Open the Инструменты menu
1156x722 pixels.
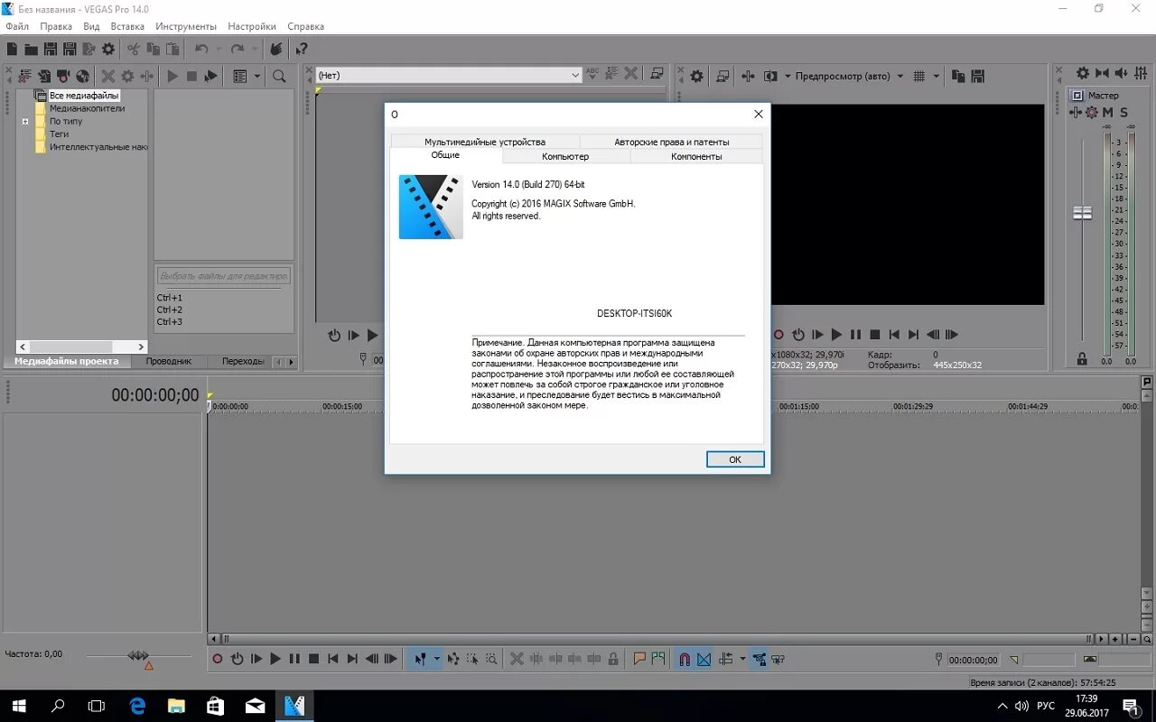click(x=186, y=26)
